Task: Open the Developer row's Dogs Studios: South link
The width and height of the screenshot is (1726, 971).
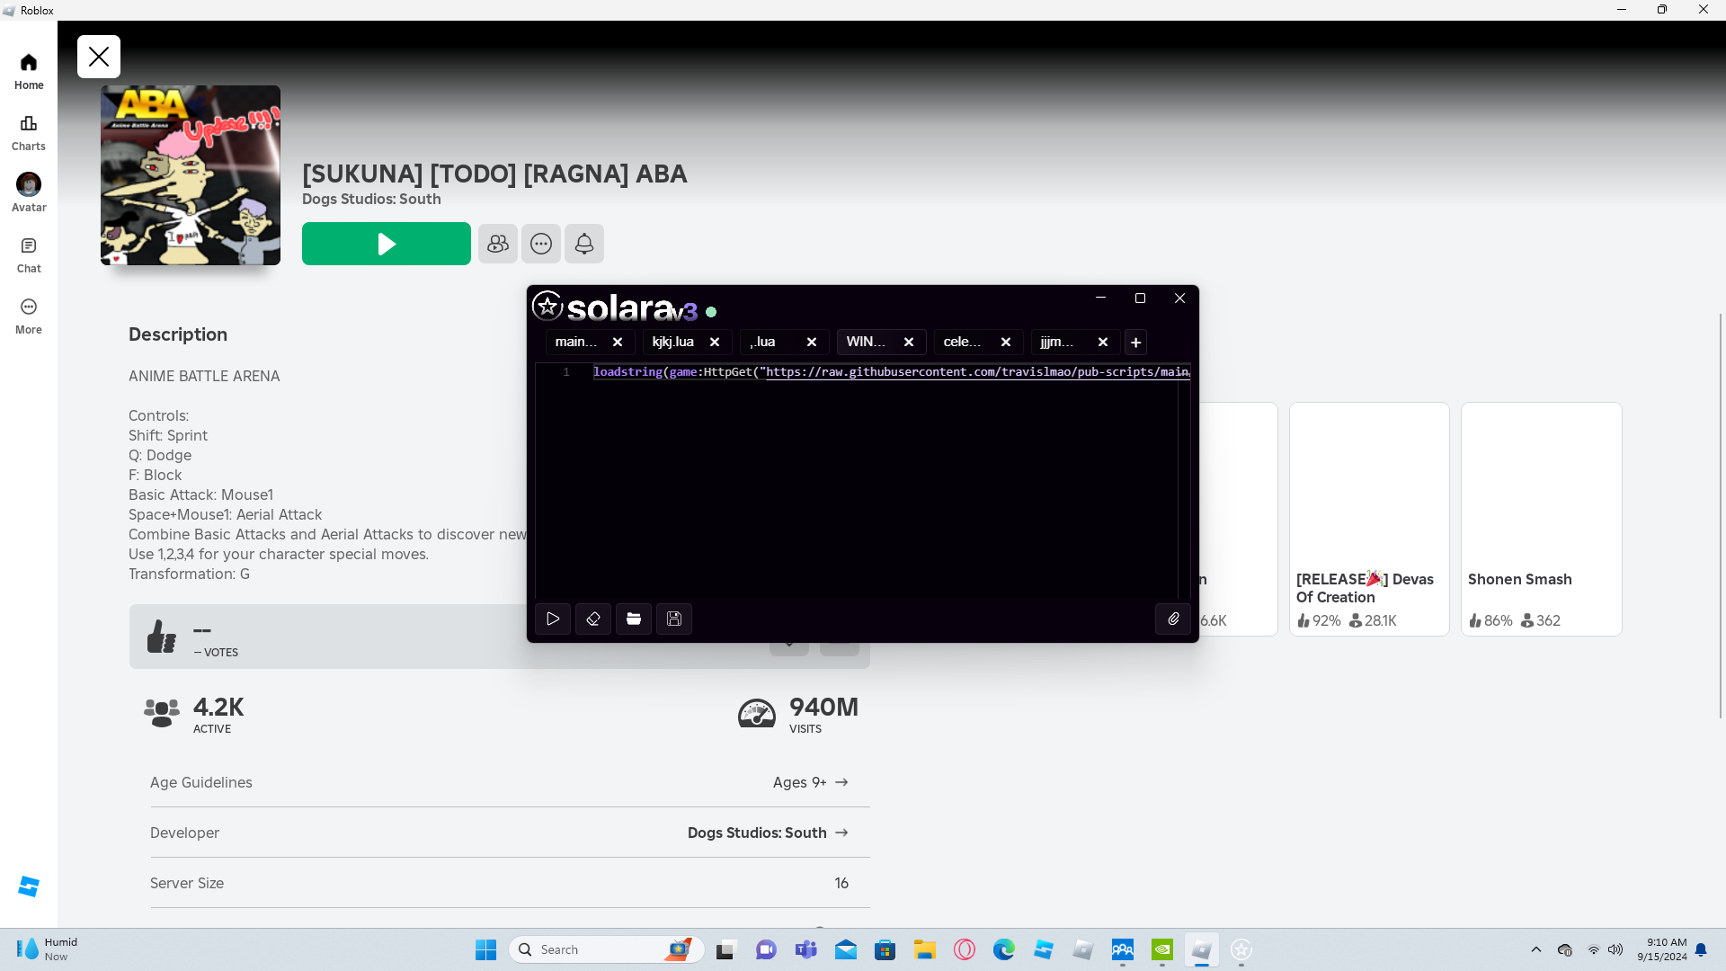Action: point(769,833)
